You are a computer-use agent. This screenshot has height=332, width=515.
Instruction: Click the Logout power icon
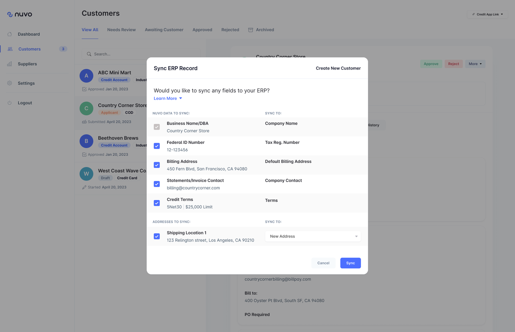tap(10, 103)
